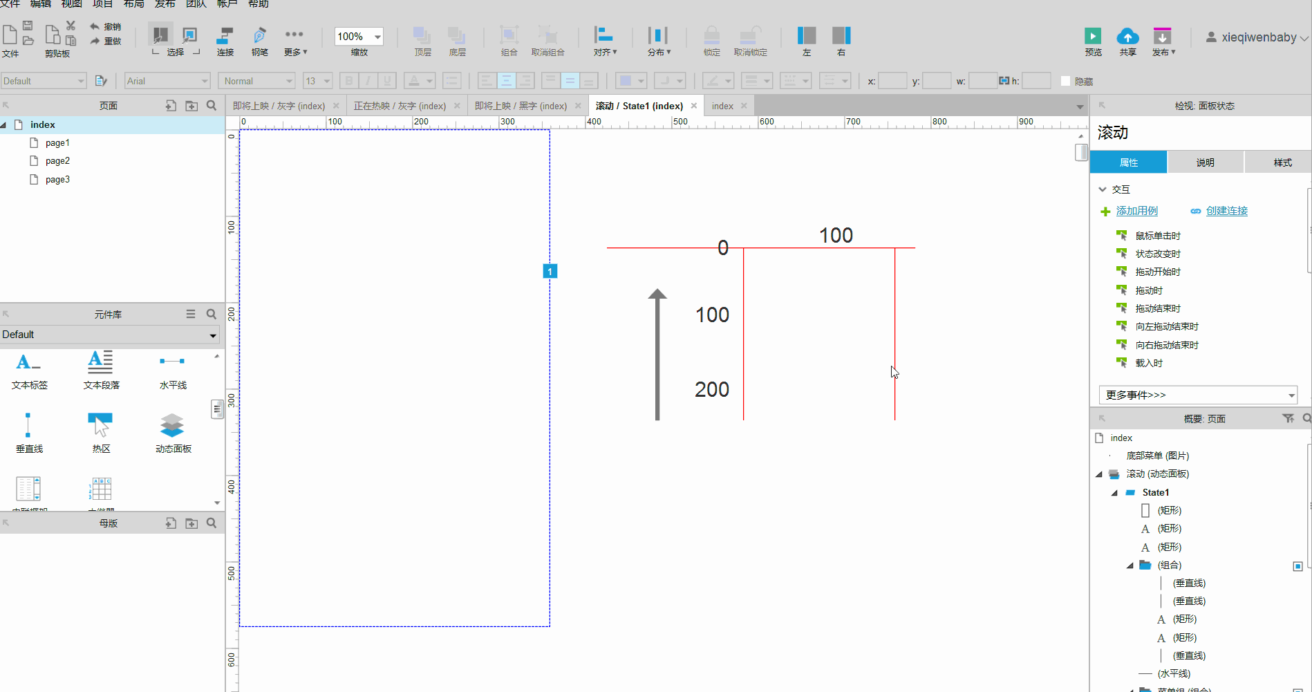Open the xieqiwenbaby account menu
Viewport: 1312px width, 692px height.
(1257, 37)
